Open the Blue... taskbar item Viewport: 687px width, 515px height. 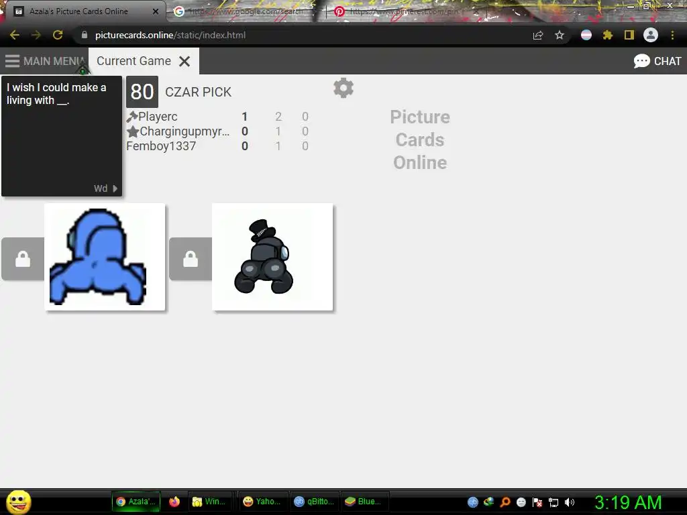pyautogui.click(x=364, y=502)
